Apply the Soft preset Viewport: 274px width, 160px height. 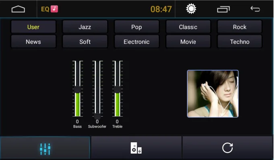point(85,42)
